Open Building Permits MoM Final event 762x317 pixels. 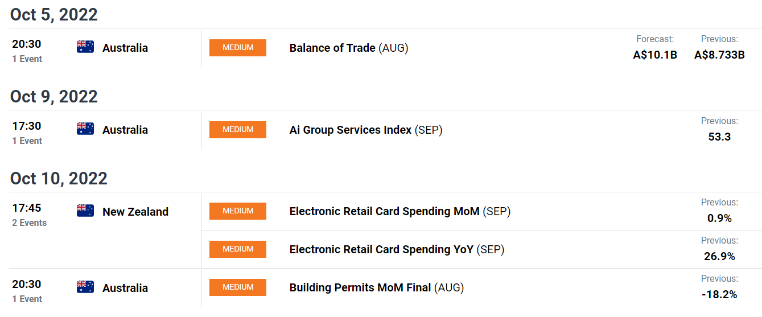(377, 287)
